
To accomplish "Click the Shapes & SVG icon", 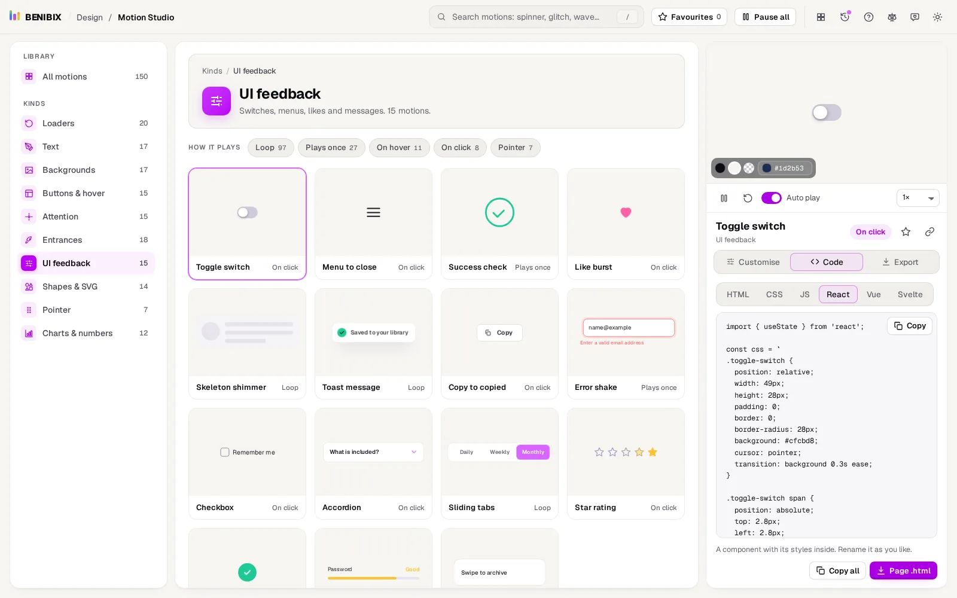I will coord(29,286).
